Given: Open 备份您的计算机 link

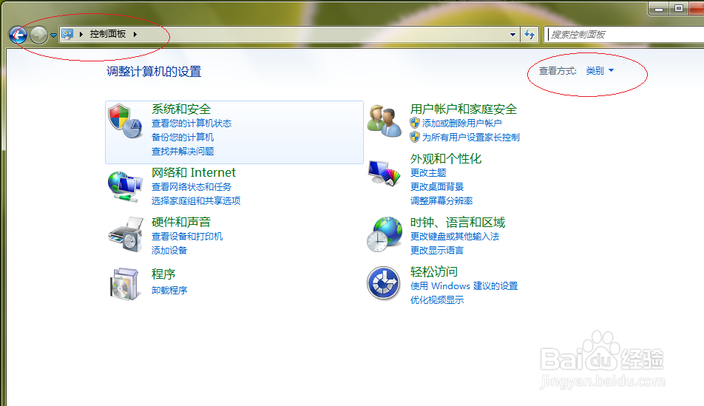Looking at the screenshot, I should click(x=183, y=138).
